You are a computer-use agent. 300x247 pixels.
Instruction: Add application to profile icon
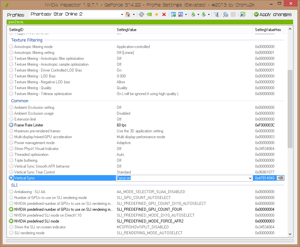click(x=173, y=14)
